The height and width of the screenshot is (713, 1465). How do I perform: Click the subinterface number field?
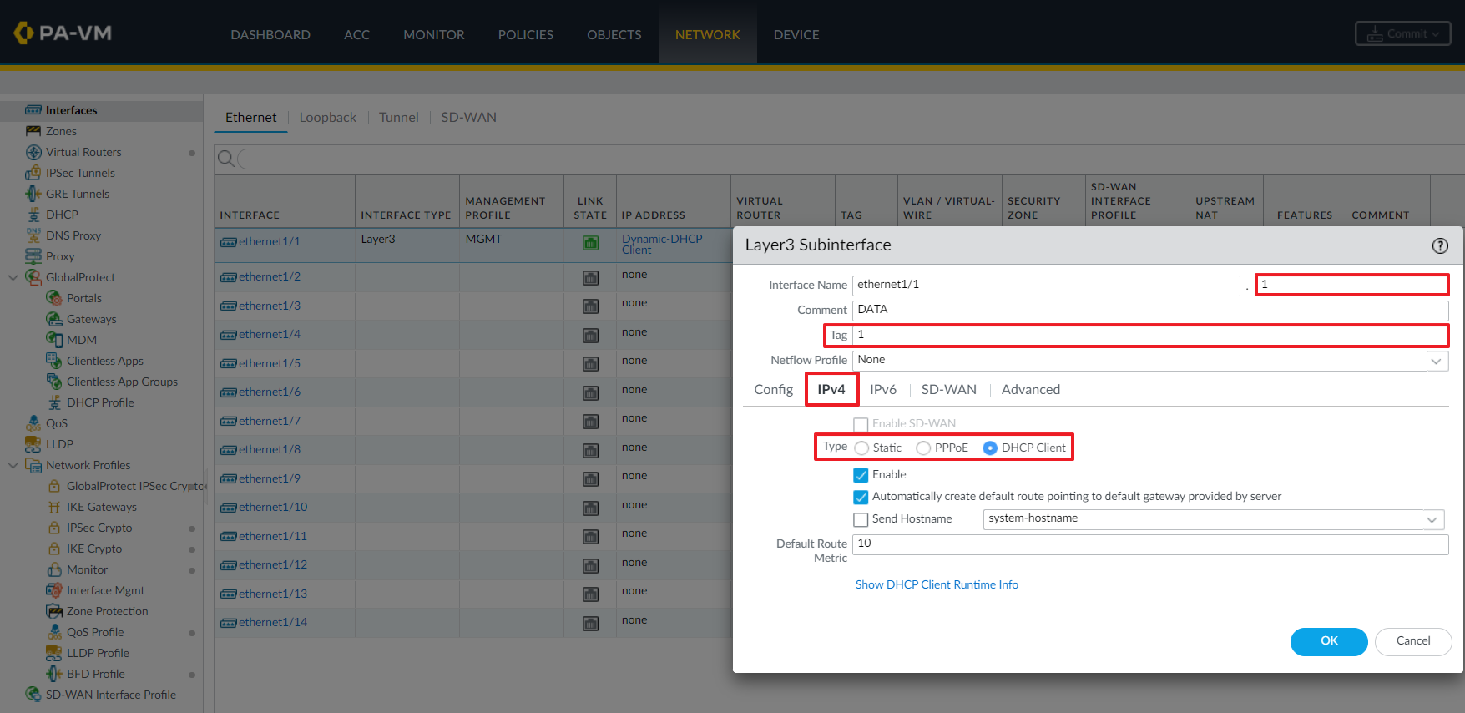[1351, 285]
